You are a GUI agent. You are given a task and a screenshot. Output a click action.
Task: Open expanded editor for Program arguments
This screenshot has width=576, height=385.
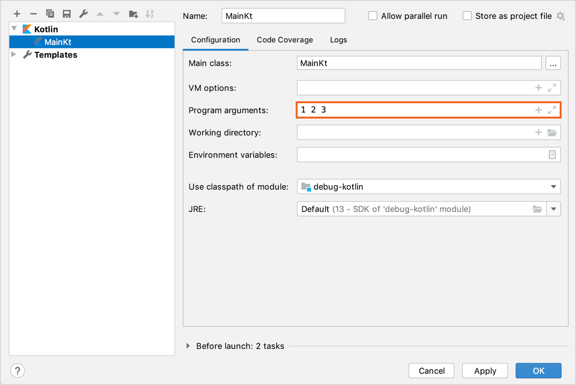(x=552, y=110)
